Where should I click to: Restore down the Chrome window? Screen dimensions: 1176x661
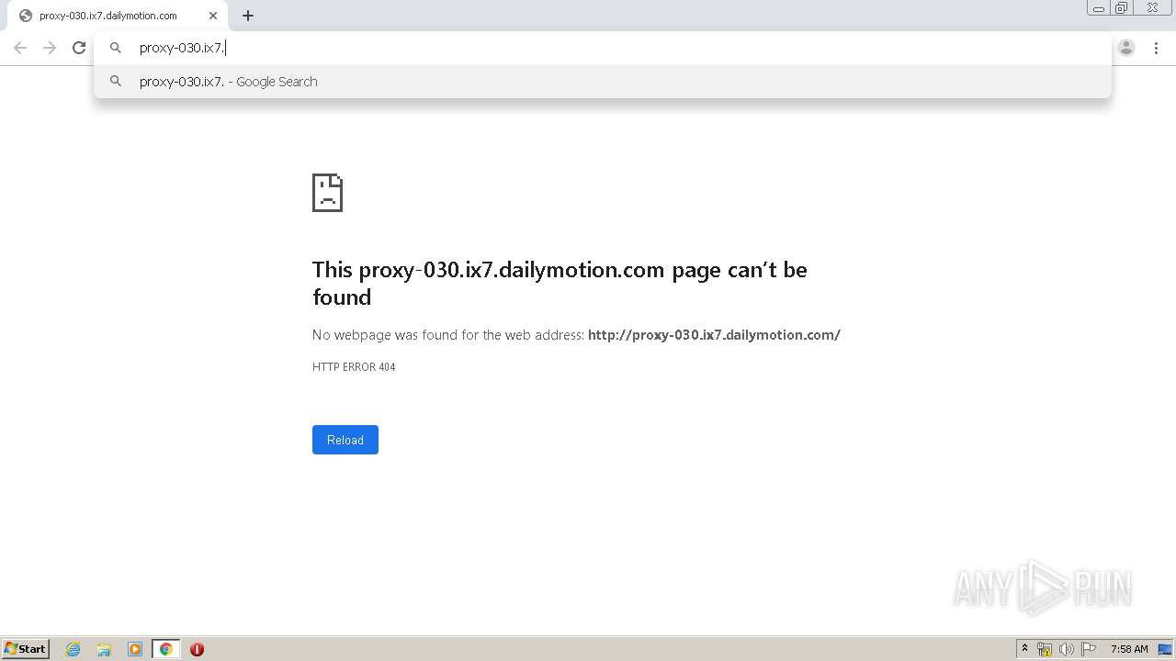point(1122,8)
